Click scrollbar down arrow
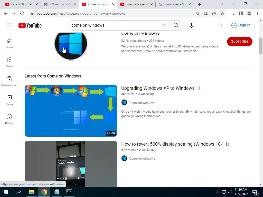The height and width of the screenshot is (197, 263). [x=260, y=184]
